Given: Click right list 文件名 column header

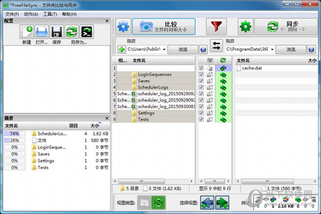Looking at the screenshot, I should tap(243, 60).
